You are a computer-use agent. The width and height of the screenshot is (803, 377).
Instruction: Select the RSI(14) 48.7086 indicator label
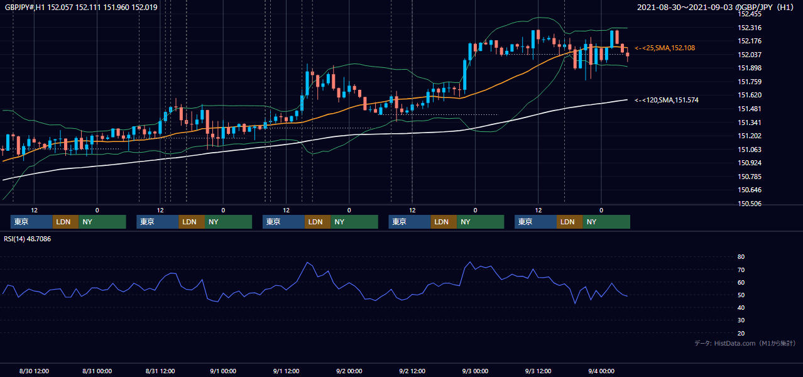click(28, 239)
